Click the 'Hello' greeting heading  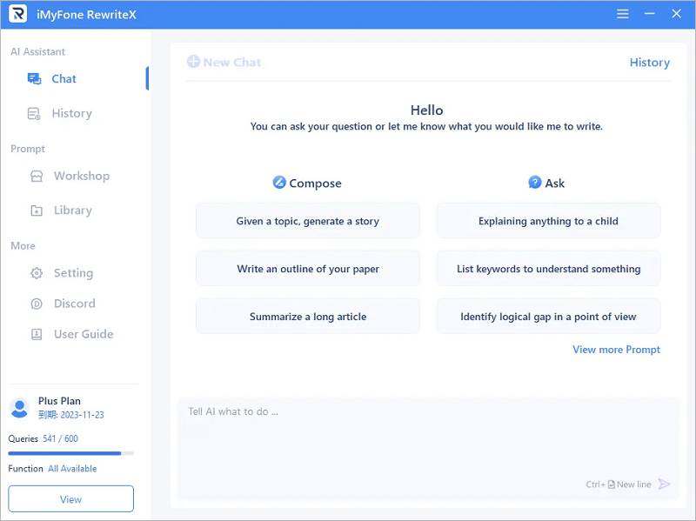click(x=426, y=110)
